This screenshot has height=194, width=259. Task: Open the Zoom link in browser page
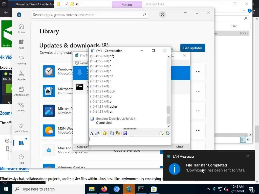pos(6,113)
